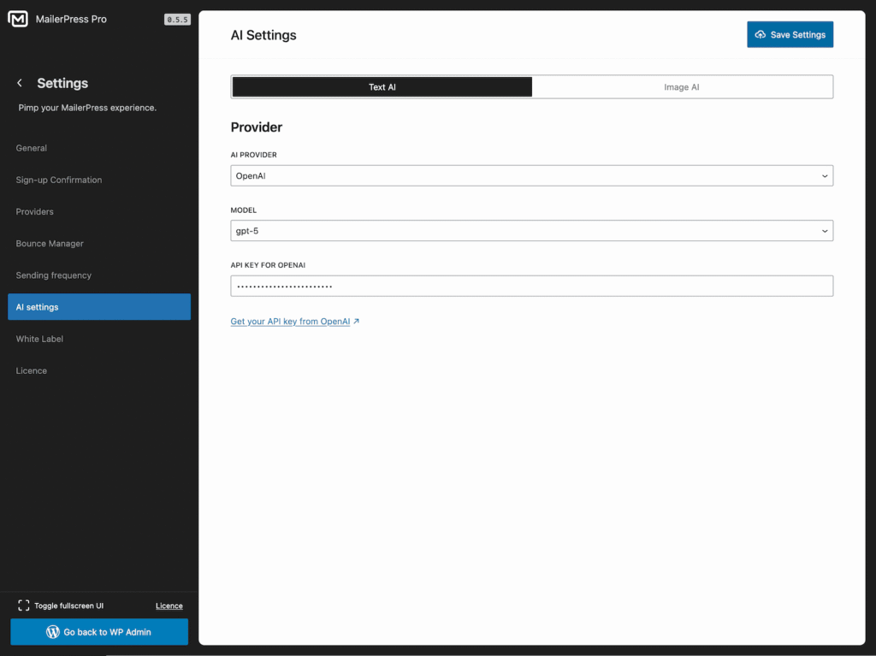Open the Model dropdown showing gpt-5
This screenshot has height=656, width=876.
(x=530, y=230)
